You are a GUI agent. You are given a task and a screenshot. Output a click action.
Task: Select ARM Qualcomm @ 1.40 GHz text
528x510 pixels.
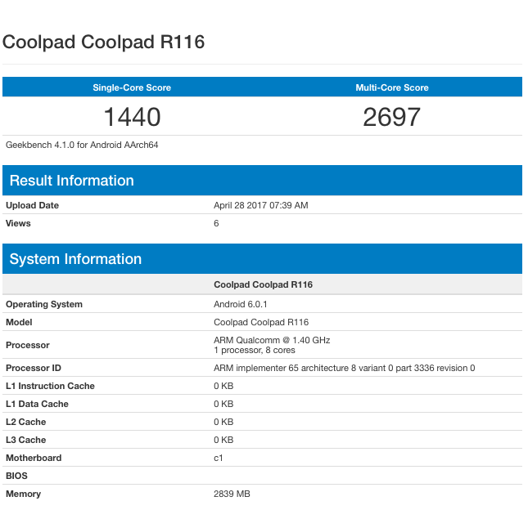[272, 340]
